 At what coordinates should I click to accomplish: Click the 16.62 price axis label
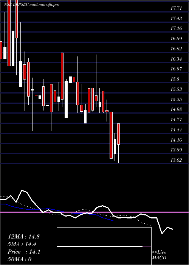click(x=176, y=49)
